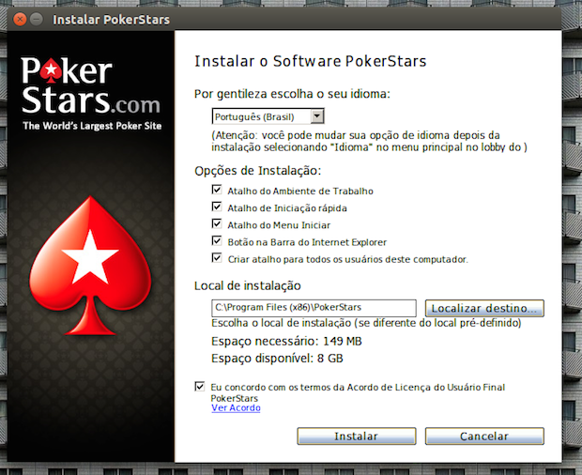Click the Cancelar button
Screen dimensions: 582x475
click(x=484, y=436)
